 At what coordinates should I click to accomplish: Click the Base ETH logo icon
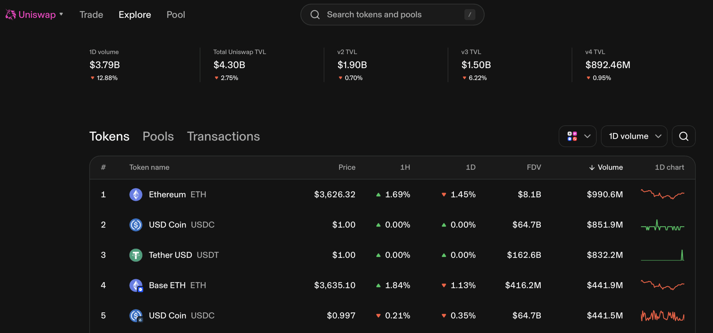click(x=136, y=285)
